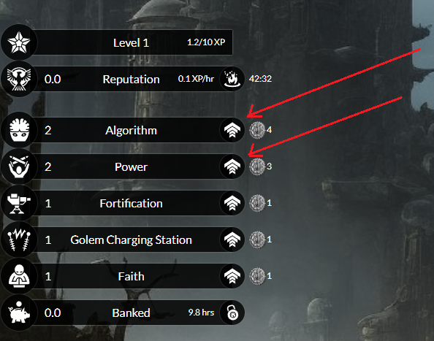The image size is (434, 341).
Task: Click the Fortification turret icon
Action: tap(19, 203)
